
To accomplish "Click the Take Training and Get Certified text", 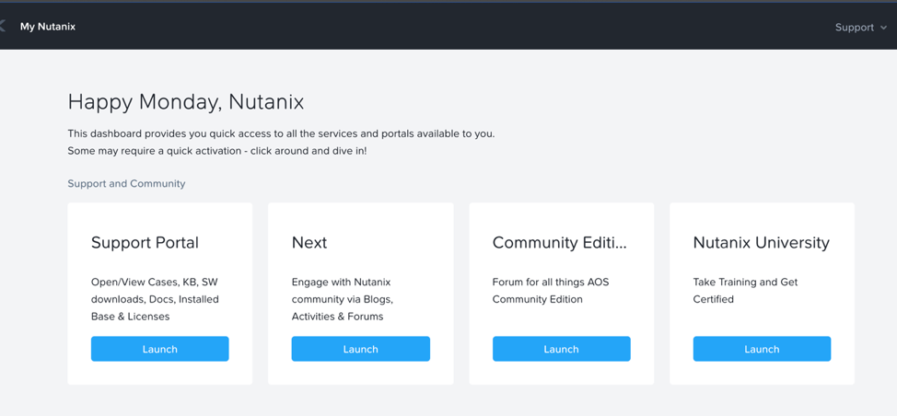I will (x=745, y=290).
